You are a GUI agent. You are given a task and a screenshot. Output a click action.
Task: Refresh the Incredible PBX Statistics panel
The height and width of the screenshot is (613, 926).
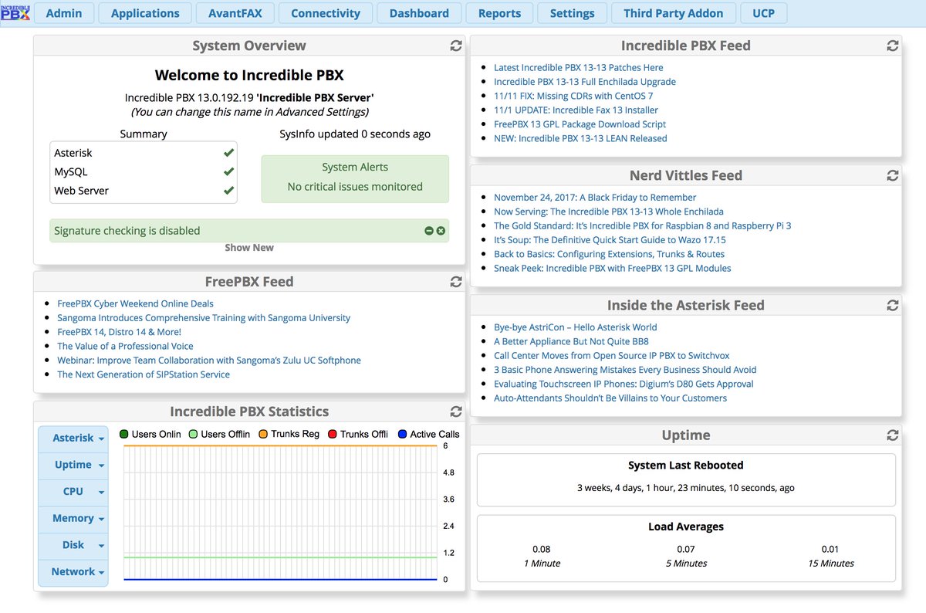coord(456,411)
